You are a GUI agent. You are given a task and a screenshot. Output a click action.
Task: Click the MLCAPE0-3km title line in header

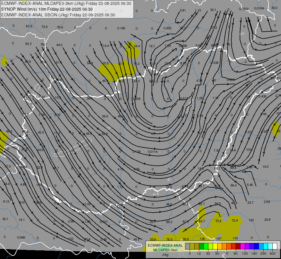point(66,3)
